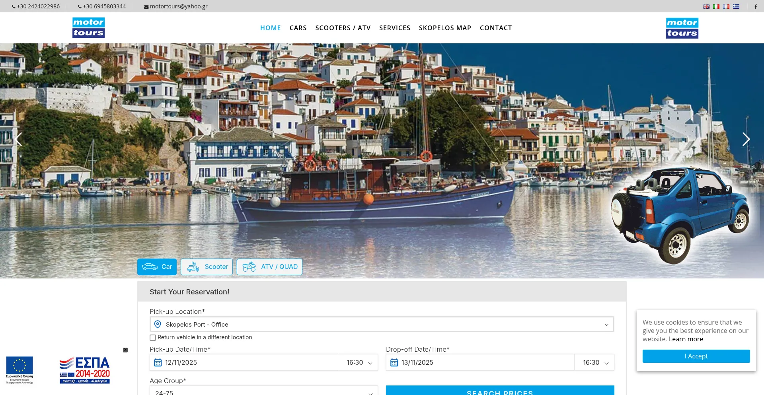Select the ATV / QUAD vehicle type

pos(269,267)
